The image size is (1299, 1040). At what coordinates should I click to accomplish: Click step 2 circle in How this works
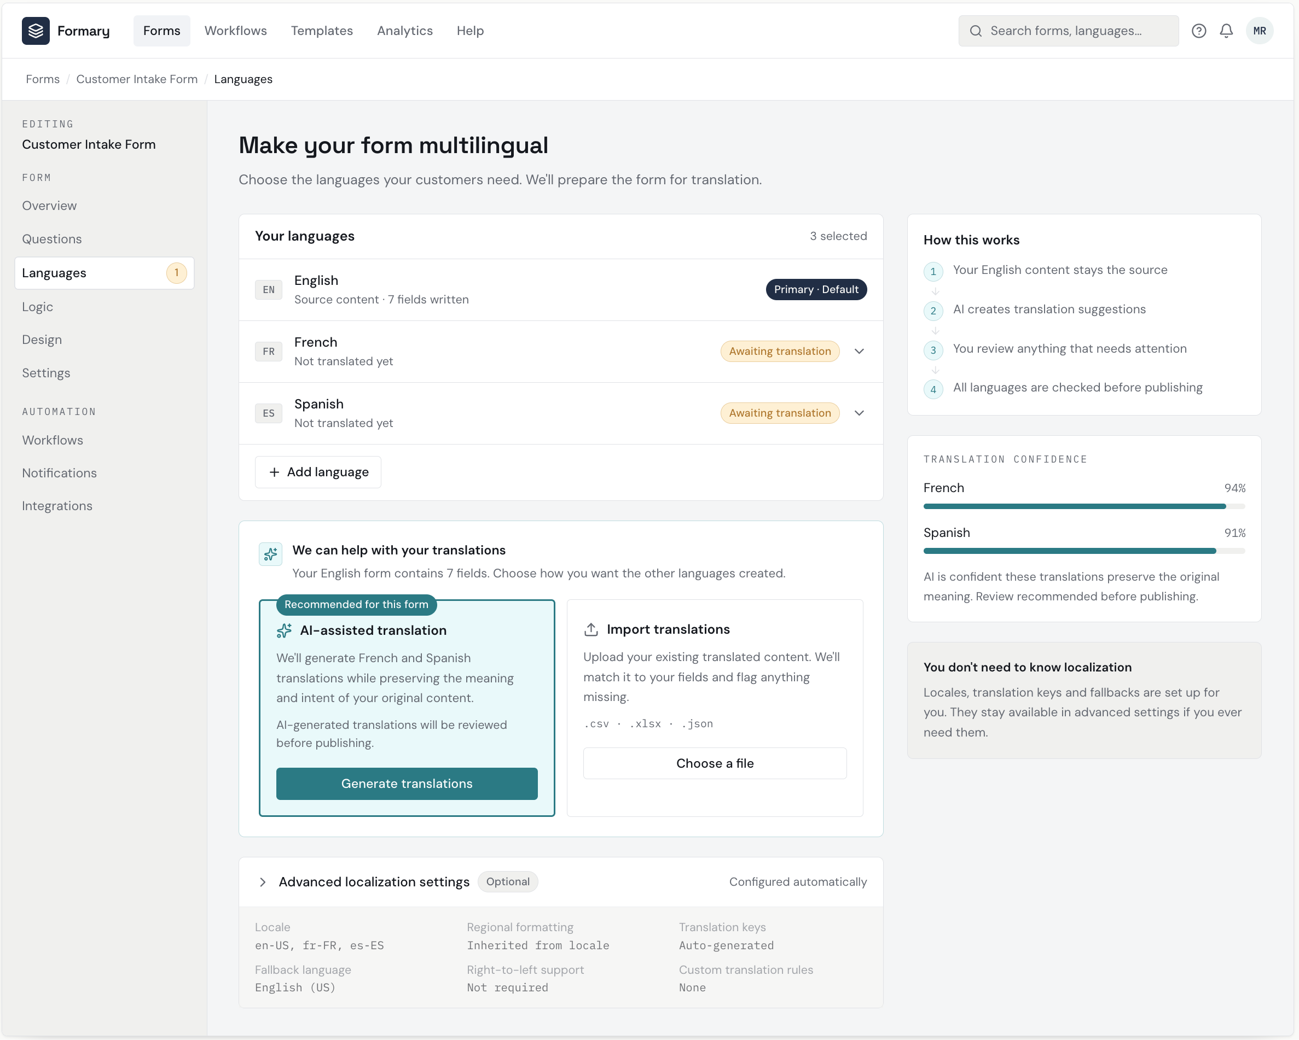933,311
